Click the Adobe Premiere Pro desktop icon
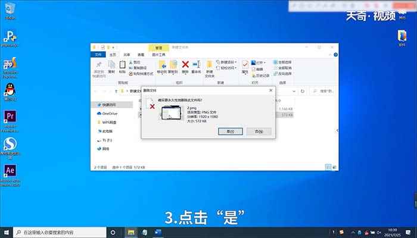Image resolution: width=417 pixels, height=238 pixels. pyautogui.click(x=10, y=121)
